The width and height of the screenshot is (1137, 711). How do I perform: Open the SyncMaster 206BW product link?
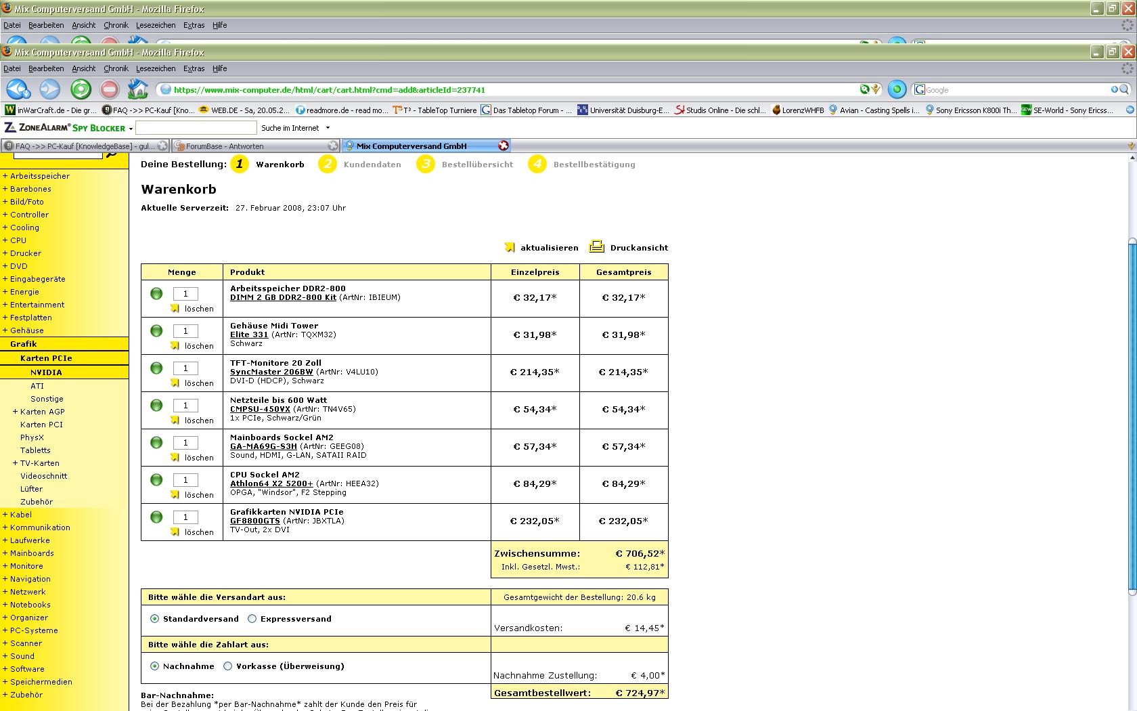(271, 372)
